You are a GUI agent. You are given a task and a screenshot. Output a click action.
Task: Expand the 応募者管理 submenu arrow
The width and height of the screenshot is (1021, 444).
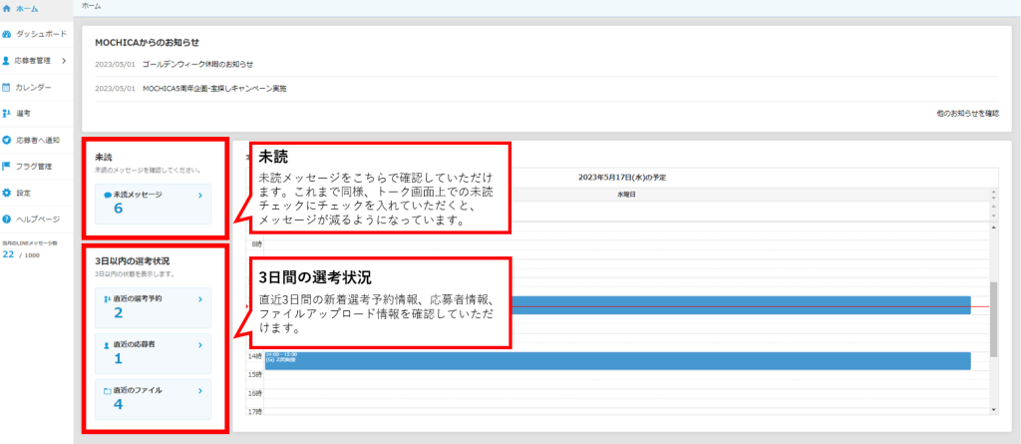[64, 61]
